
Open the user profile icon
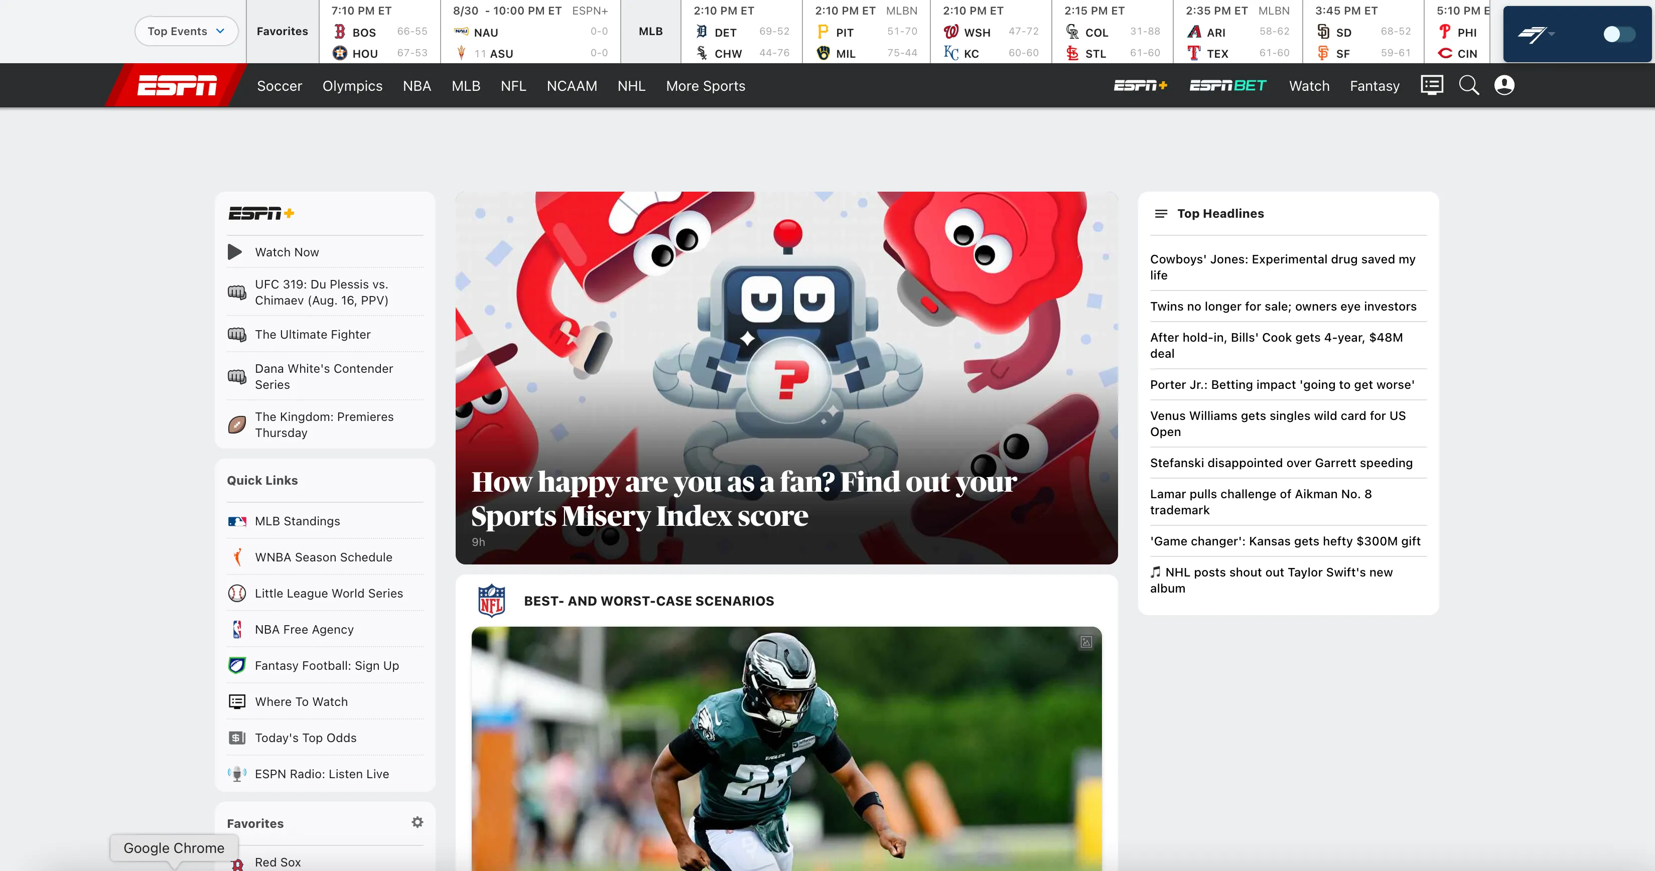pyautogui.click(x=1504, y=85)
